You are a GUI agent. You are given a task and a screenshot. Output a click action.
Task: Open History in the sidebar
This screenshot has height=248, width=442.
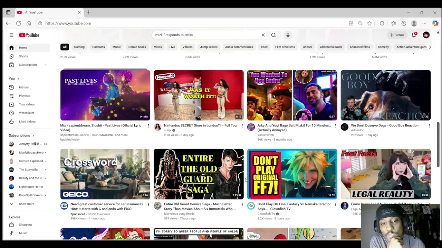[28, 87]
